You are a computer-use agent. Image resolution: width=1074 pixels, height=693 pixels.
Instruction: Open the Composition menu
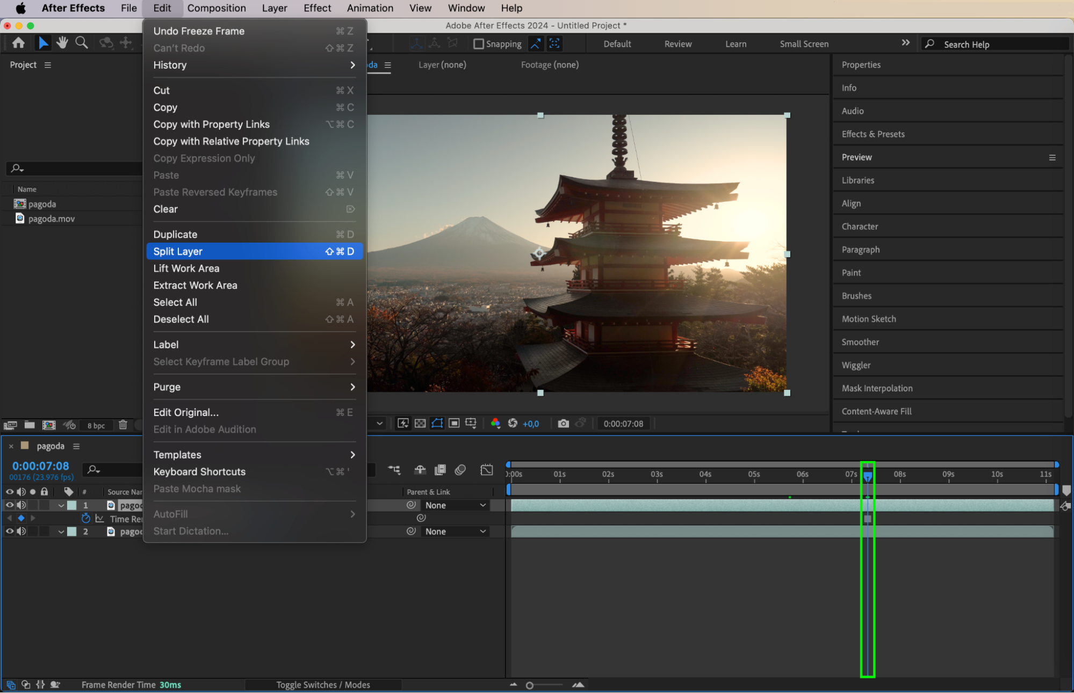217,8
